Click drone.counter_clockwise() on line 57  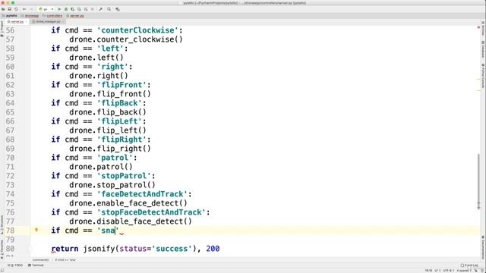(x=126, y=39)
